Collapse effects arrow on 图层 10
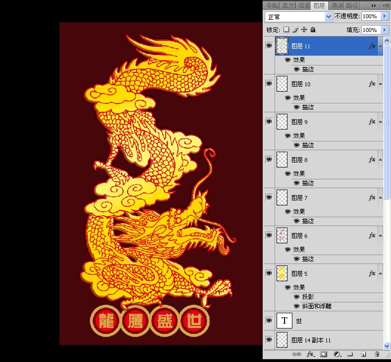Image resolution: width=391 pixels, height=362 pixels. click(380, 84)
